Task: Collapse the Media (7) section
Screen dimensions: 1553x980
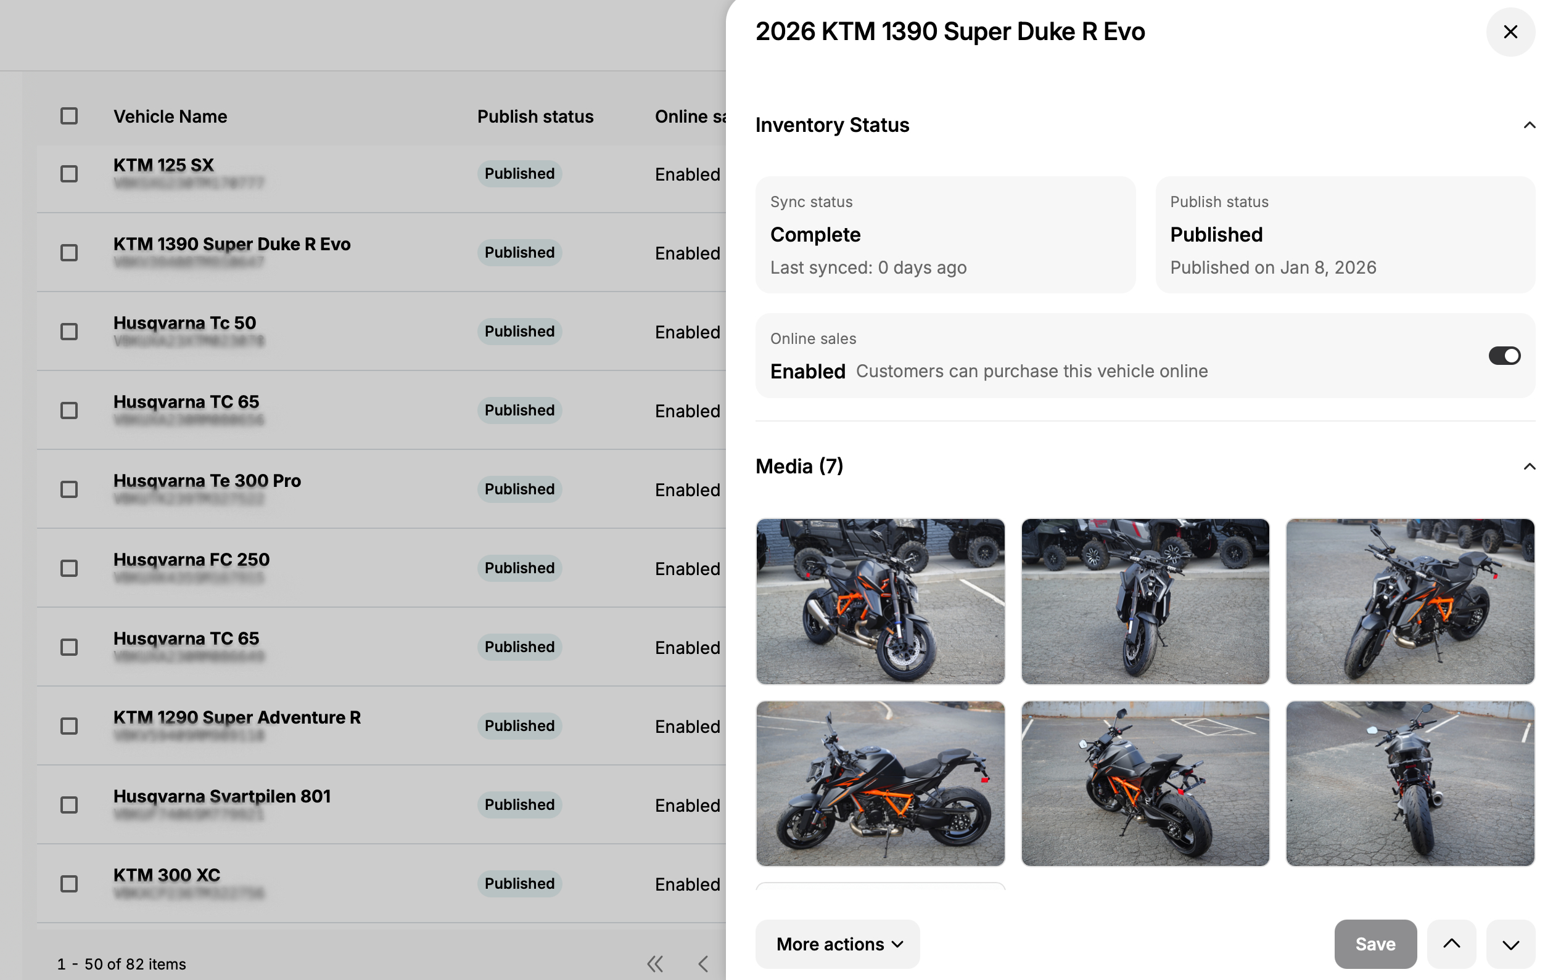Action: (1528, 466)
